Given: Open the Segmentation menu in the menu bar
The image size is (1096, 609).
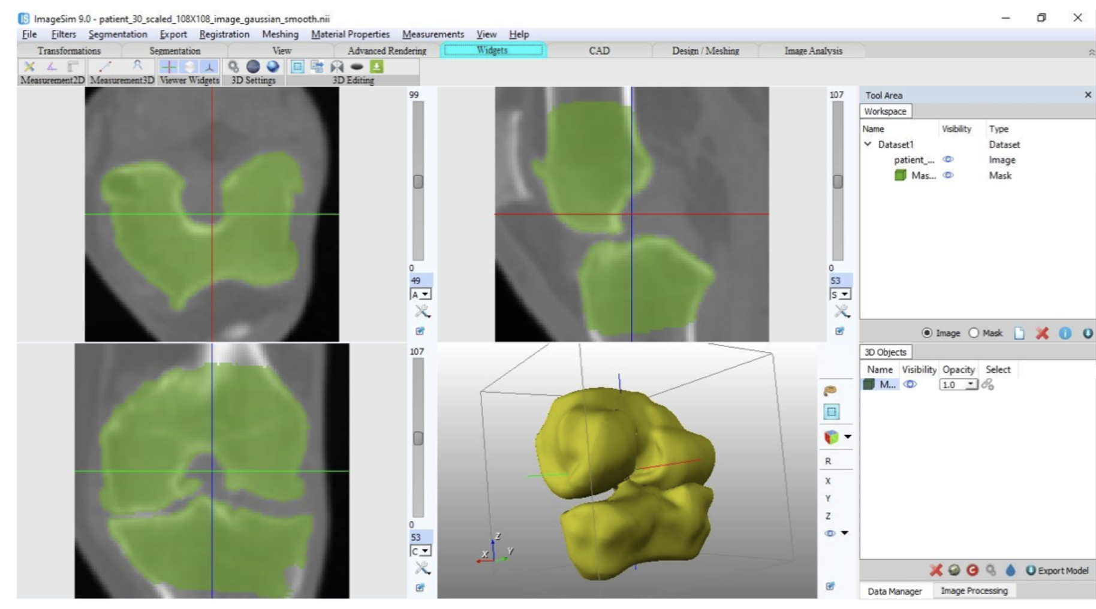Looking at the screenshot, I should pos(118,34).
